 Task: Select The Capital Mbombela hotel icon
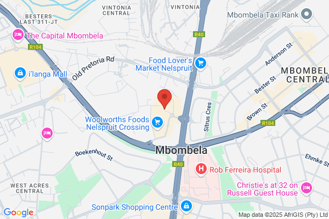18,35
